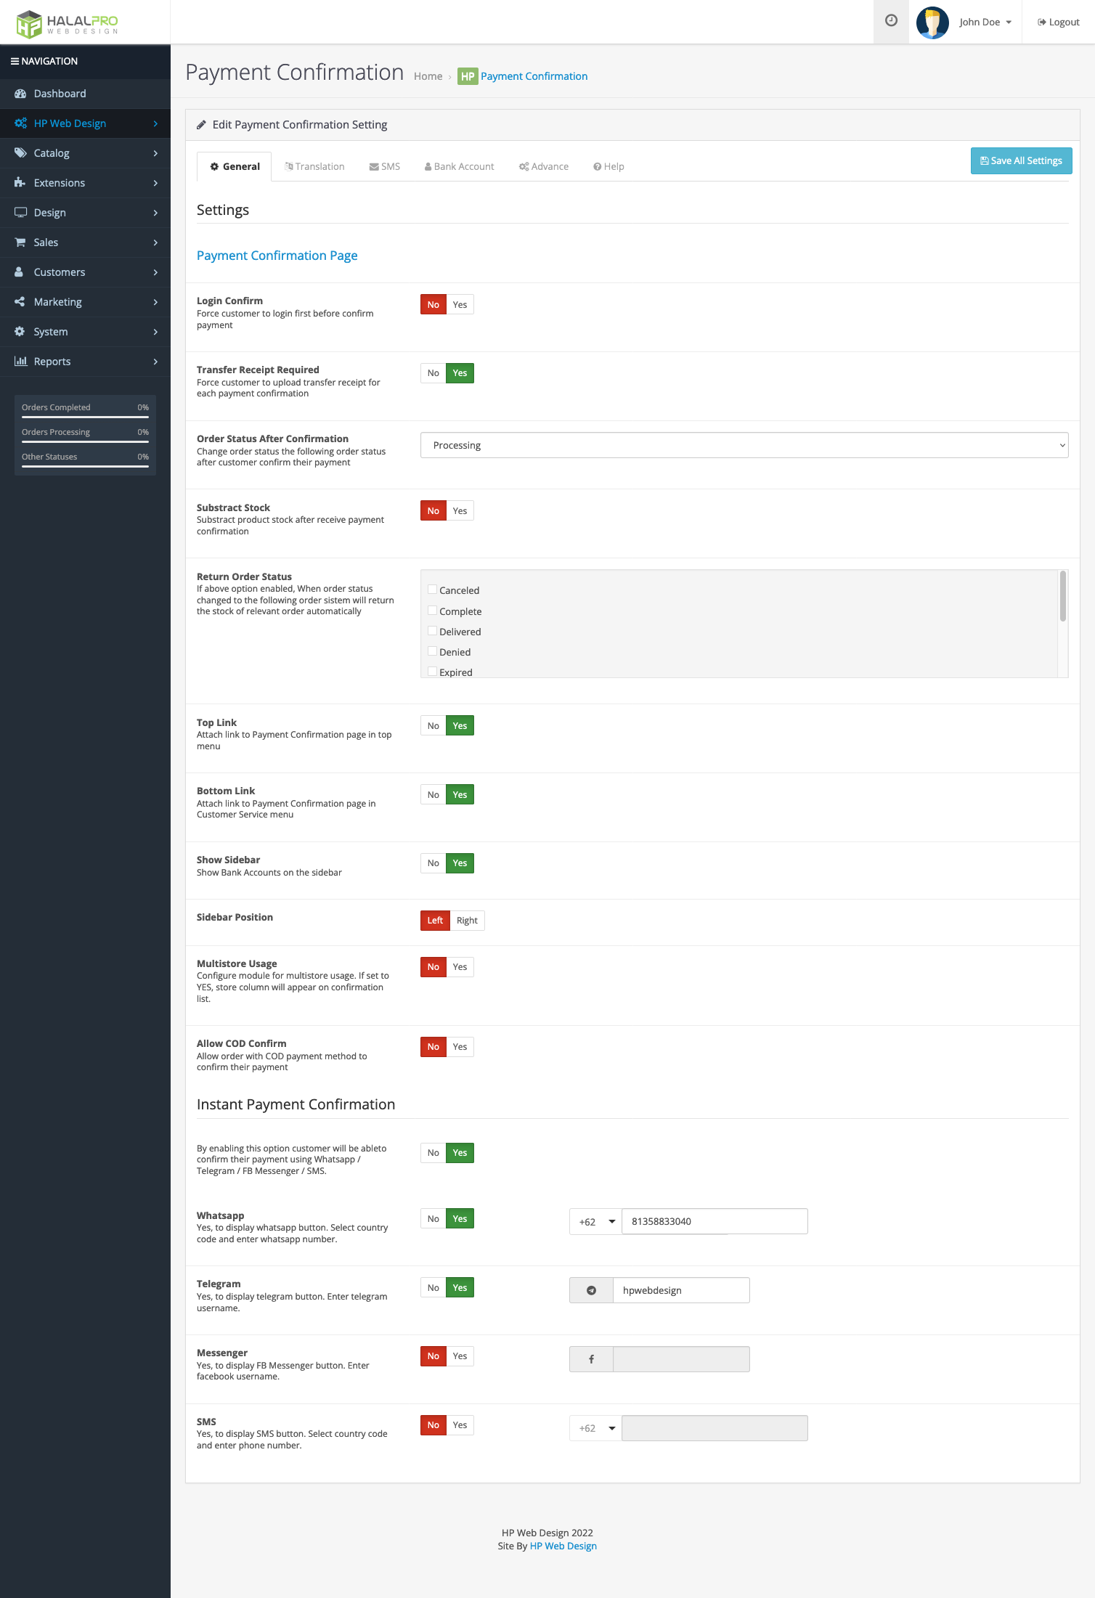The height and width of the screenshot is (1598, 1095).
Task: Open Order Status After Confirmation dropdown
Action: 744,445
